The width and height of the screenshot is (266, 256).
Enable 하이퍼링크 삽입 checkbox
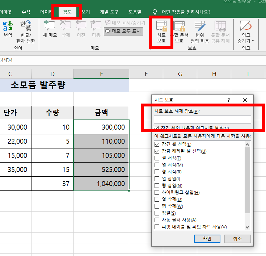pos(157,193)
